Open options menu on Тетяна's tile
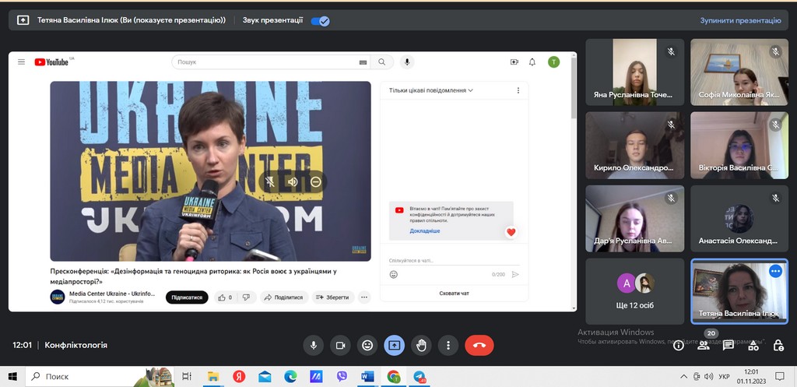Image resolution: width=797 pixels, height=387 pixels. point(774,271)
